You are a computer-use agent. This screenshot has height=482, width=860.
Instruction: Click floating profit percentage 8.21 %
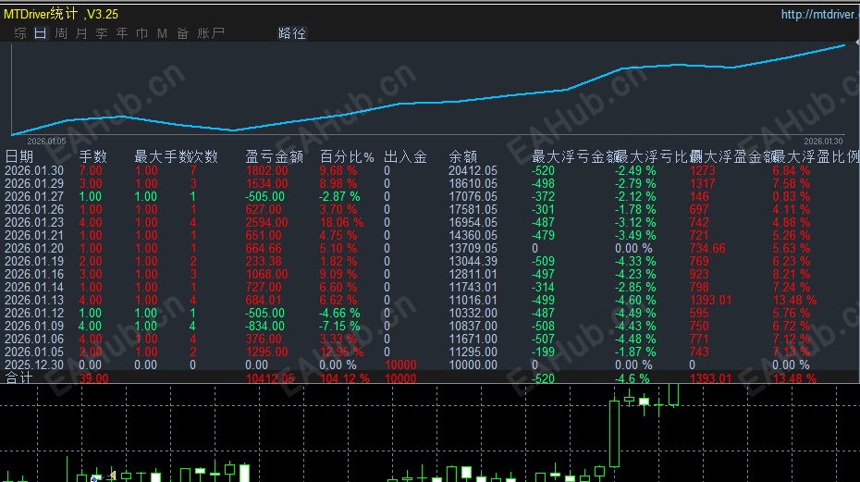792,274
